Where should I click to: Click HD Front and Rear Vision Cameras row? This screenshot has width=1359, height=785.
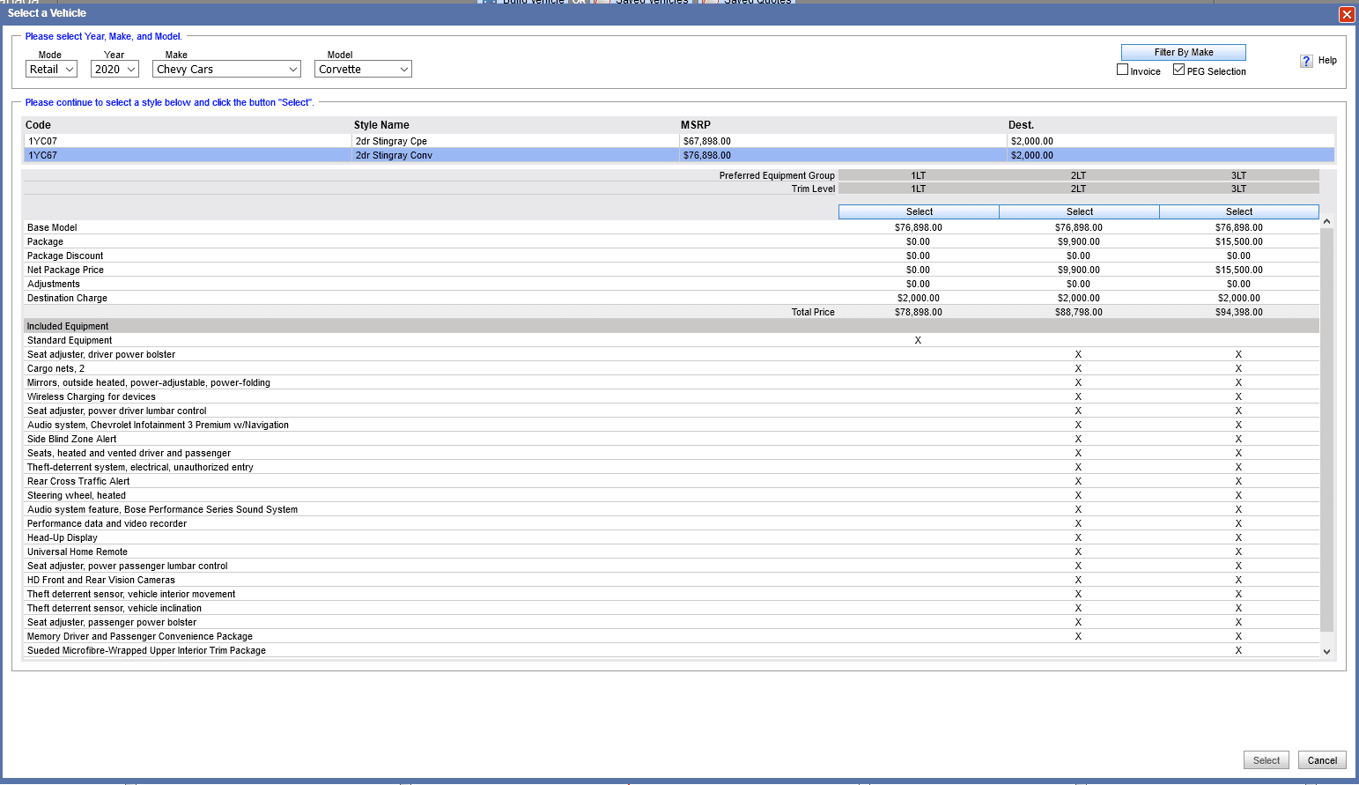(x=671, y=580)
